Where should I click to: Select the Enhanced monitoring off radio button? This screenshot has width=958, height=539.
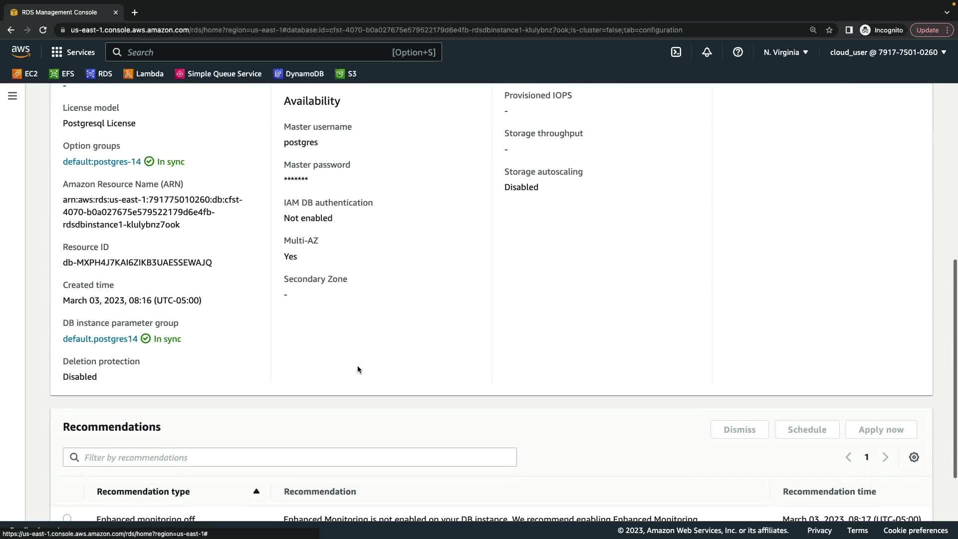pos(67,518)
